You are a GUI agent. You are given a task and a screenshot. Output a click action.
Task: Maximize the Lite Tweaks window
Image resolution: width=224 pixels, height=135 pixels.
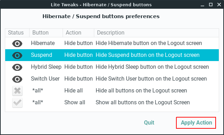tap(211, 5)
